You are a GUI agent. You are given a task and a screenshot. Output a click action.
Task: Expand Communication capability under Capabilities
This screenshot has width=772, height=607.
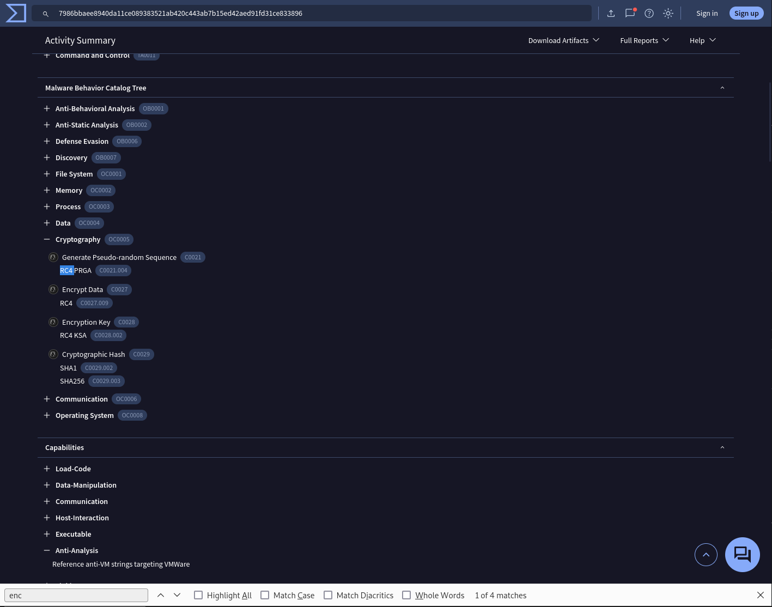47,501
